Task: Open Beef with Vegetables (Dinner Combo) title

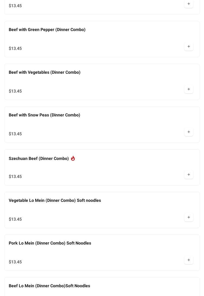Action: click(x=45, y=72)
